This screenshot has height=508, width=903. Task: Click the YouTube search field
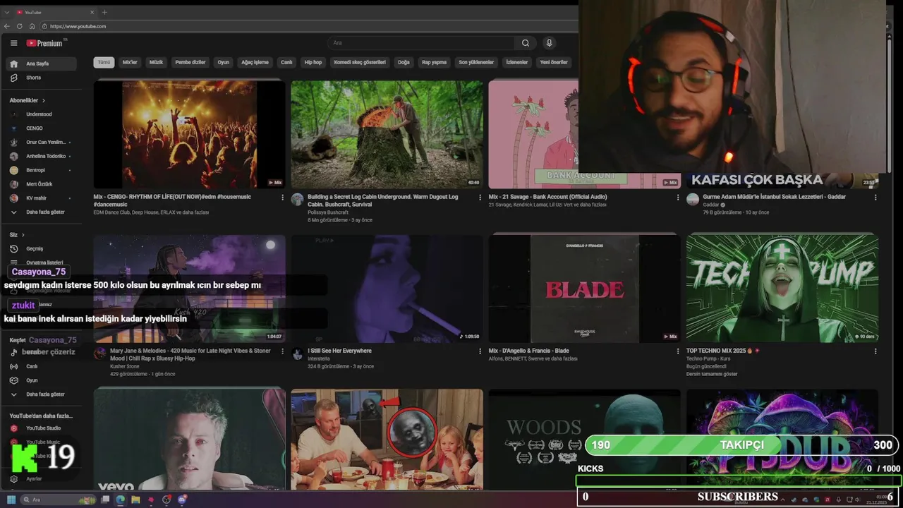(x=421, y=43)
